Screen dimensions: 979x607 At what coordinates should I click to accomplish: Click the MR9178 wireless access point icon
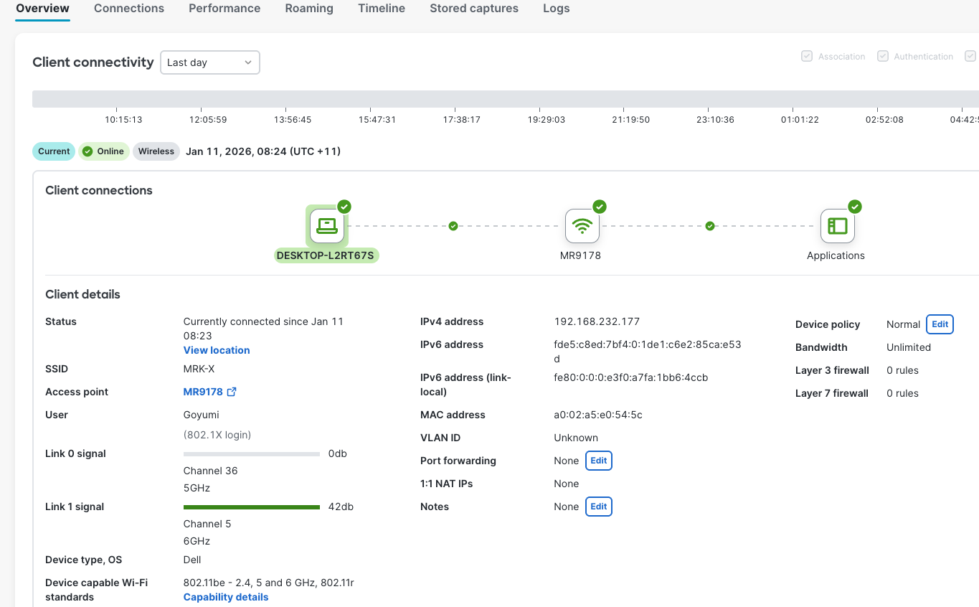point(582,226)
